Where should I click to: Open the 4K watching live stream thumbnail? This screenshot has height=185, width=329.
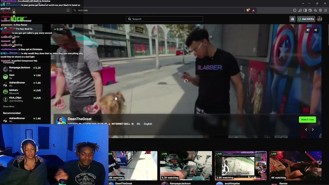[x=295, y=166]
